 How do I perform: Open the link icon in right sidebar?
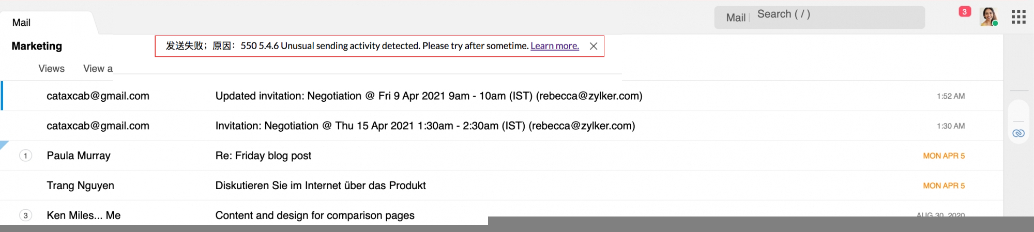(1018, 133)
